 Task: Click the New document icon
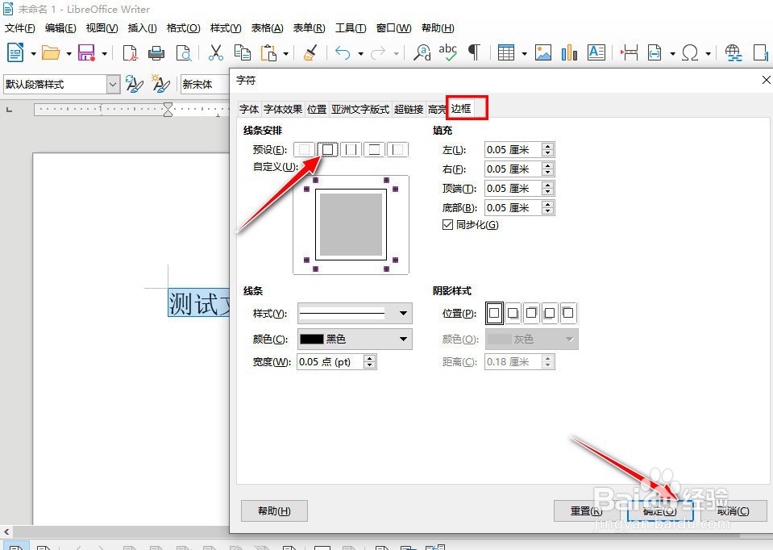15,52
